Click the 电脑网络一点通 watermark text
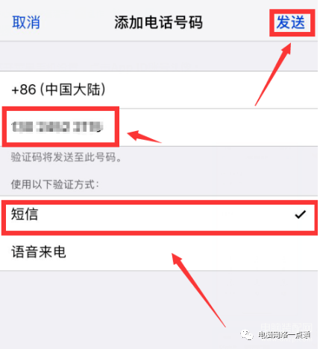 [x=283, y=335]
